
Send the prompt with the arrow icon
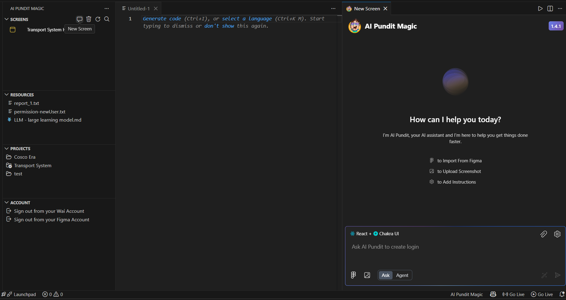[557, 275]
